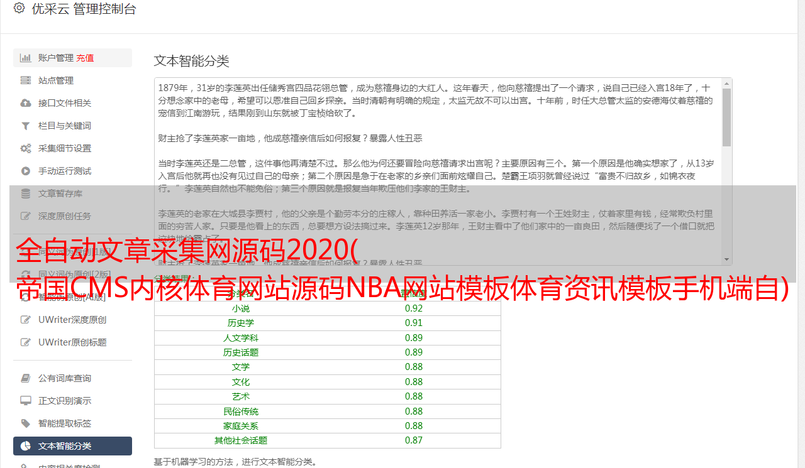Select the 历史学 category cell

pyautogui.click(x=241, y=323)
